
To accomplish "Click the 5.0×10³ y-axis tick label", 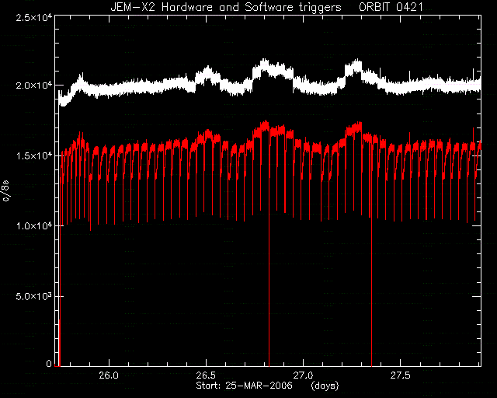I will click(x=34, y=296).
